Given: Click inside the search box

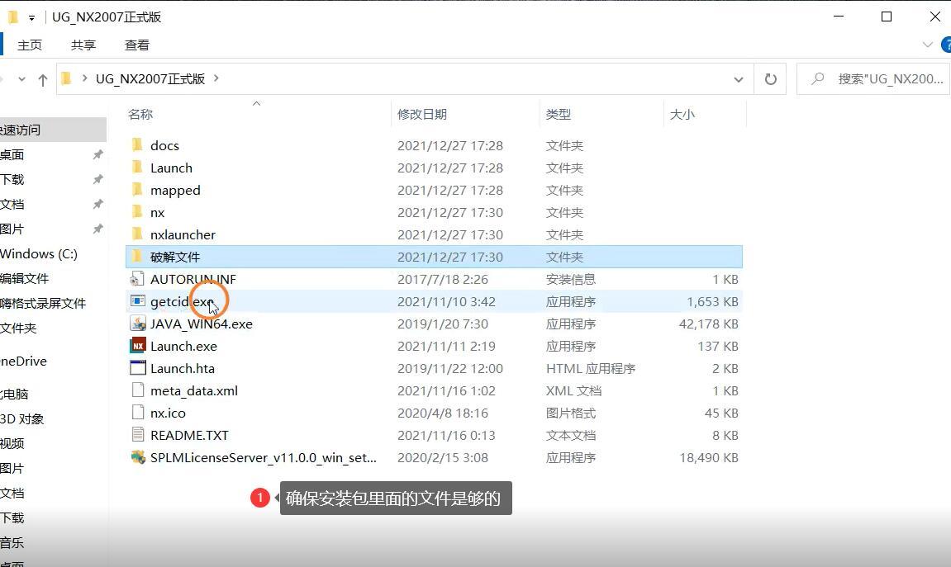Looking at the screenshot, I should [876, 78].
